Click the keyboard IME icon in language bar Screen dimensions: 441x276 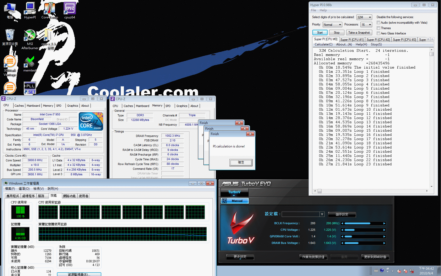(x=376, y=270)
